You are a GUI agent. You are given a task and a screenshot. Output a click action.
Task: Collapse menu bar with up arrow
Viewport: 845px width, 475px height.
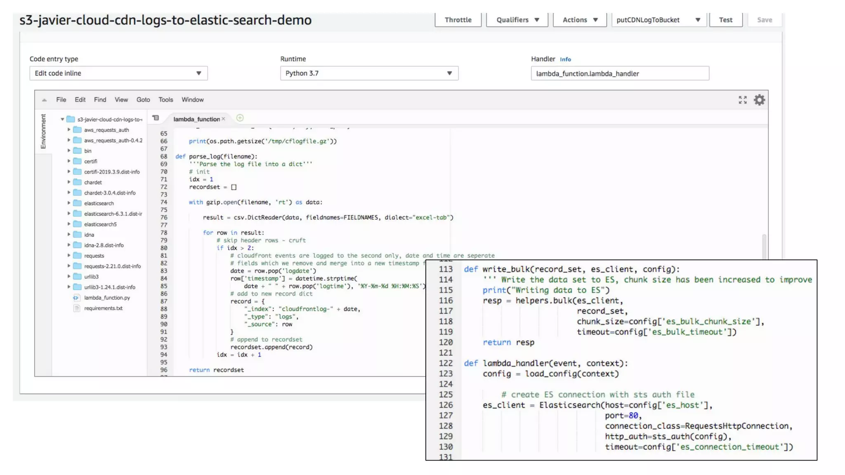coord(44,100)
